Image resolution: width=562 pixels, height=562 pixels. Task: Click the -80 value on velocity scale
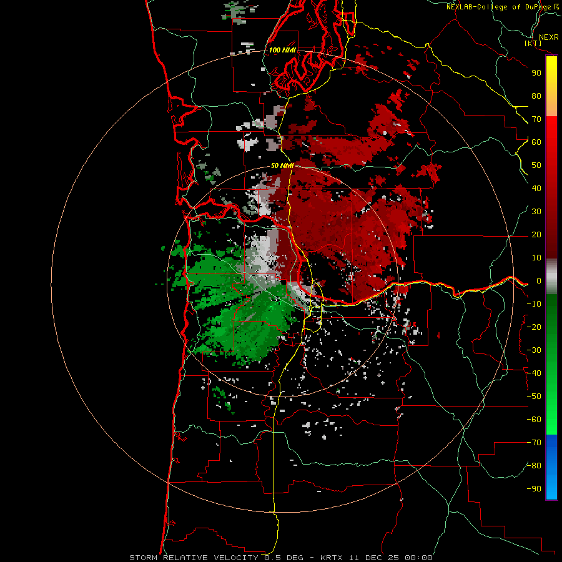coord(534,466)
